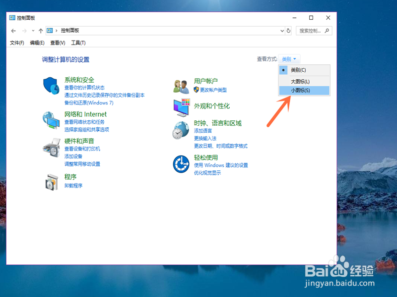Click 更换输入法 link

[205, 139]
